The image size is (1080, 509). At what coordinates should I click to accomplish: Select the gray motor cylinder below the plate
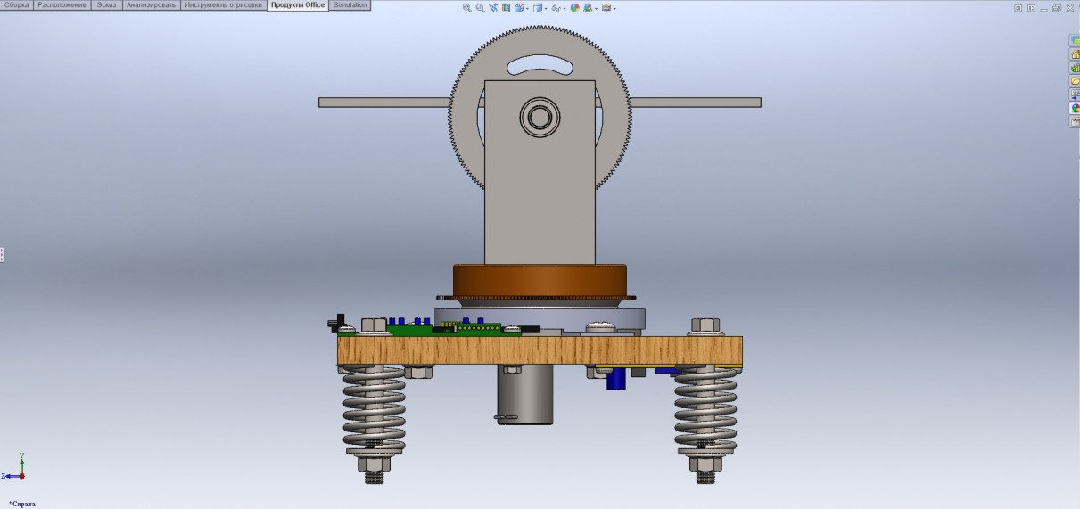[x=525, y=394]
